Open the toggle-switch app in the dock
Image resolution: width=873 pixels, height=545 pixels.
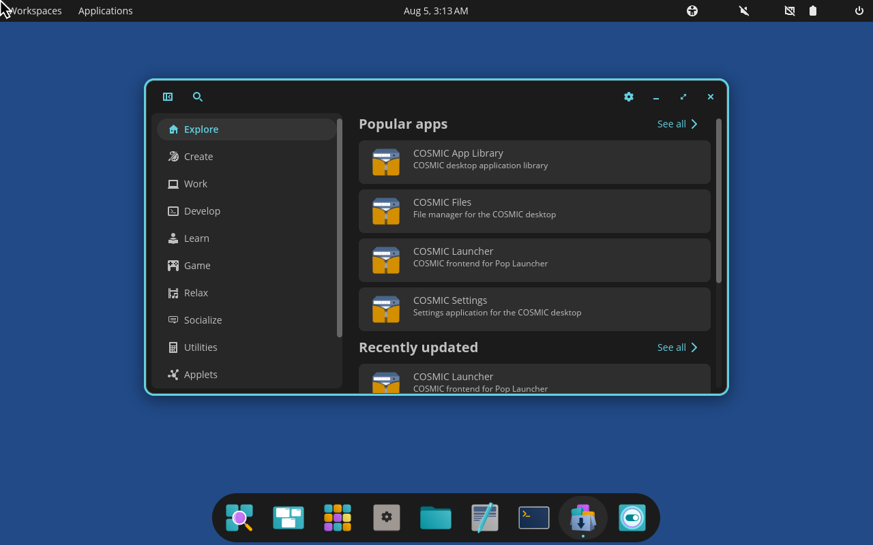point(632,518)
